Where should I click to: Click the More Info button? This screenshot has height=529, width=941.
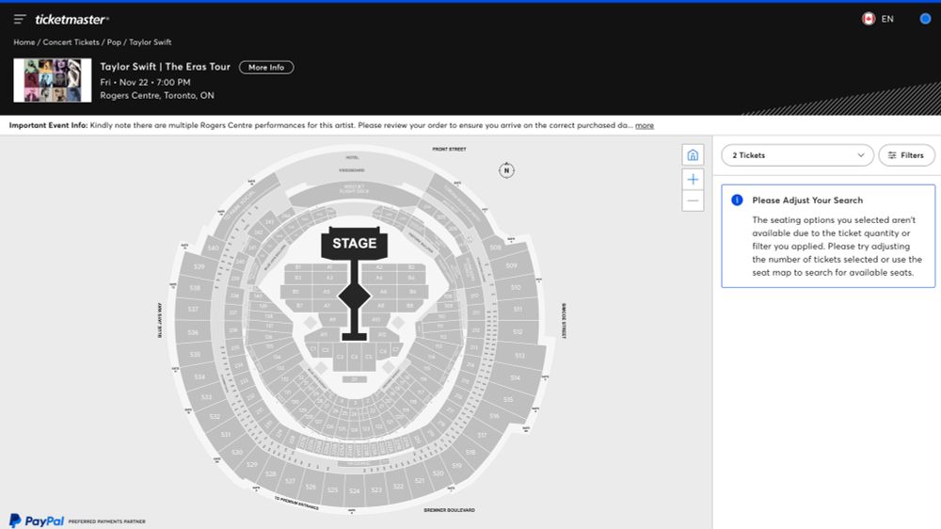[x=266, y=67]
